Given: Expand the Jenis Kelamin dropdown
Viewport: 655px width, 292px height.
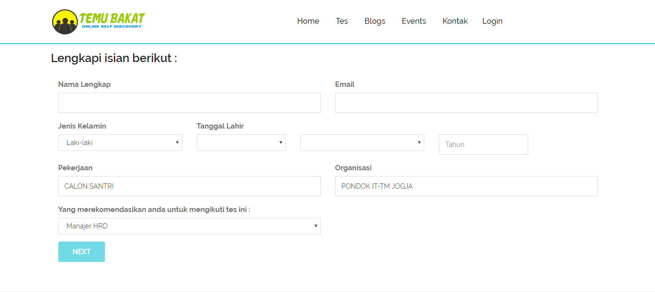Looking at the screenshot, I should (x=120, y=143).
